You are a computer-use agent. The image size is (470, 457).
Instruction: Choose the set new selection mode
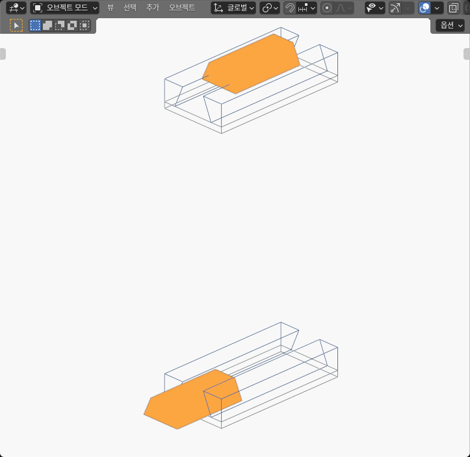pos(35,25)
